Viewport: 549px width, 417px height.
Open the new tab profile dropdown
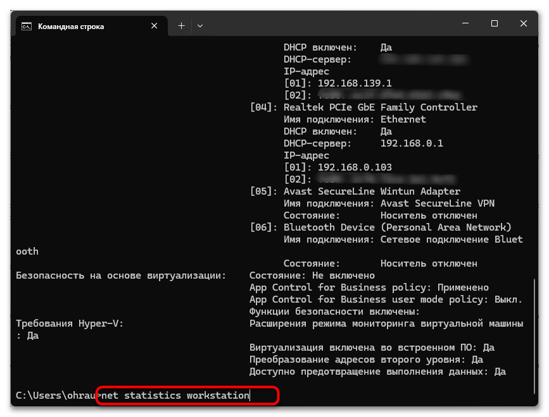200,26
